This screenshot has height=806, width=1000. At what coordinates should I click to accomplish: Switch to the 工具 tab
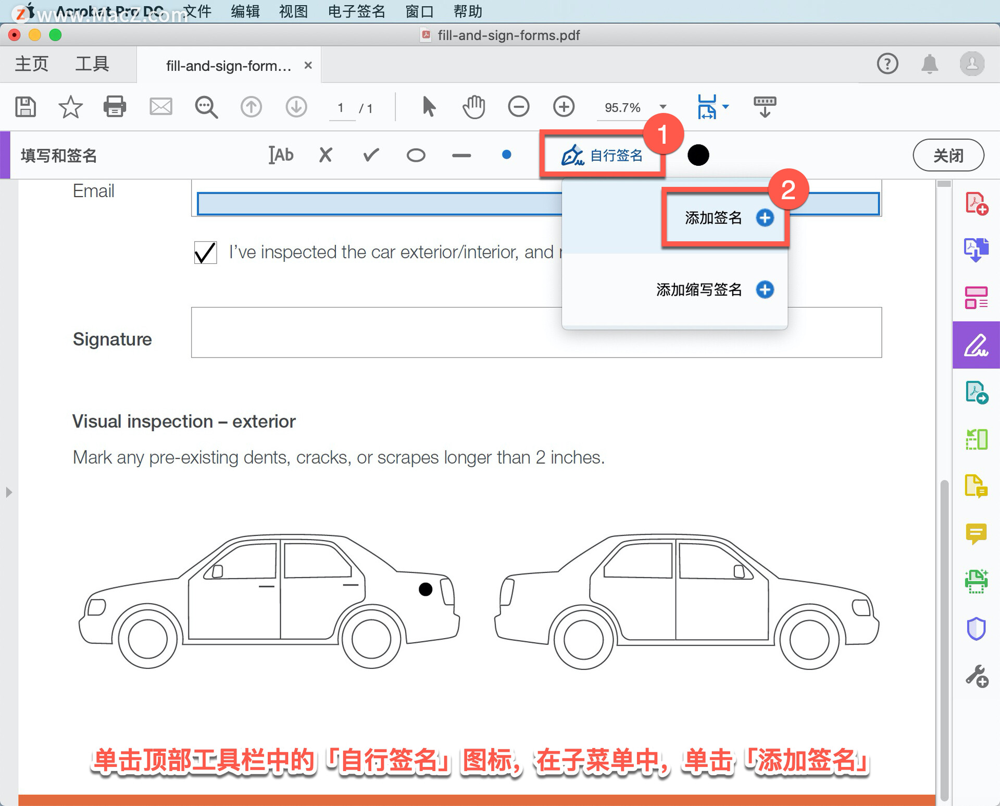tap(92, 64)
